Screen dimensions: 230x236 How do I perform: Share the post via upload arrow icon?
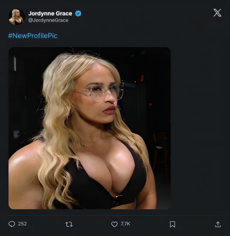[218, 224]
